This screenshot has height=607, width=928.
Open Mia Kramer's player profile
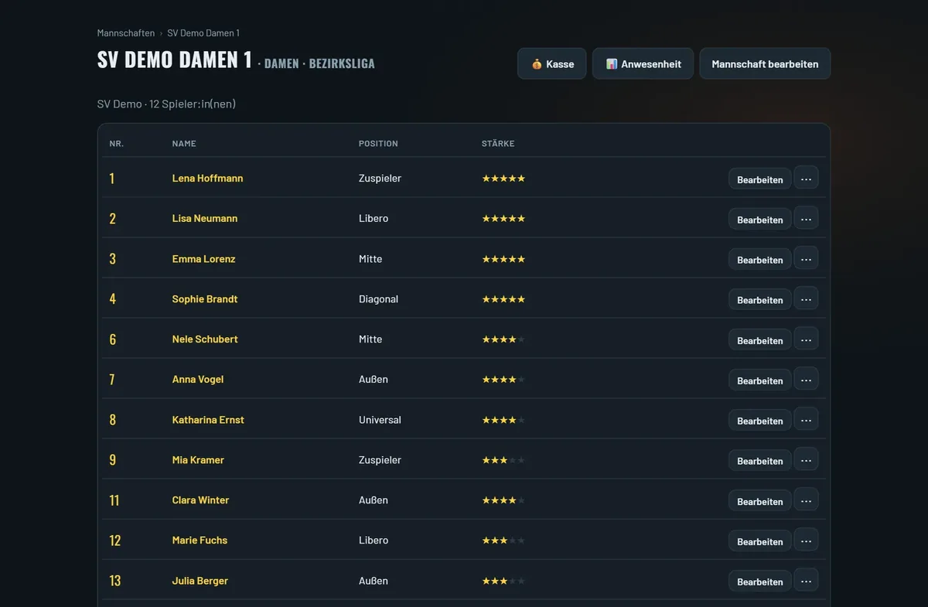coord(198,459)
